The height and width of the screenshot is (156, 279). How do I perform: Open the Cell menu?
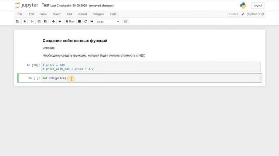tap(69, 14)
